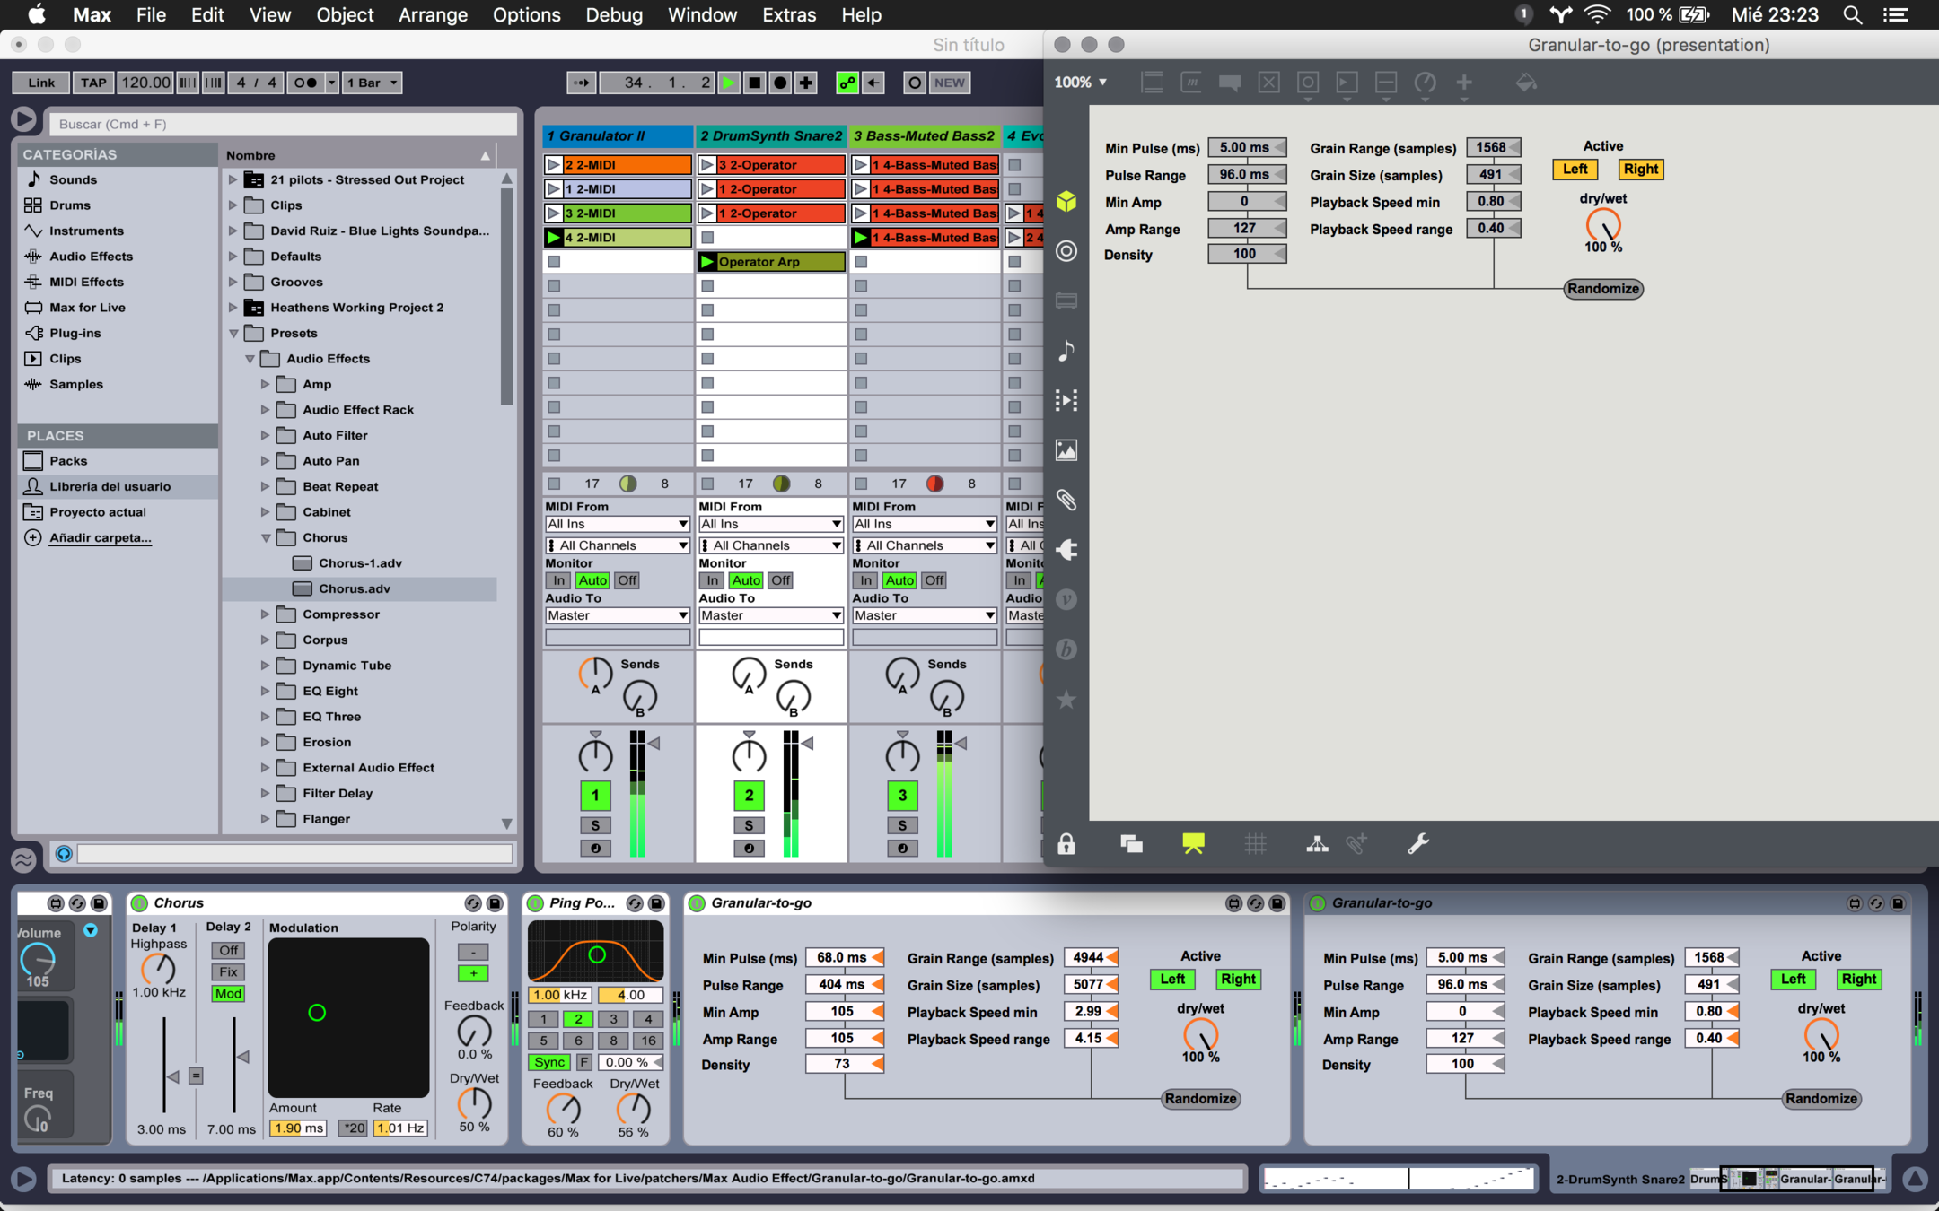The image size is (1939, 1211).
Task: Click the TAP tempo button
Action: (x=93, y=83)
